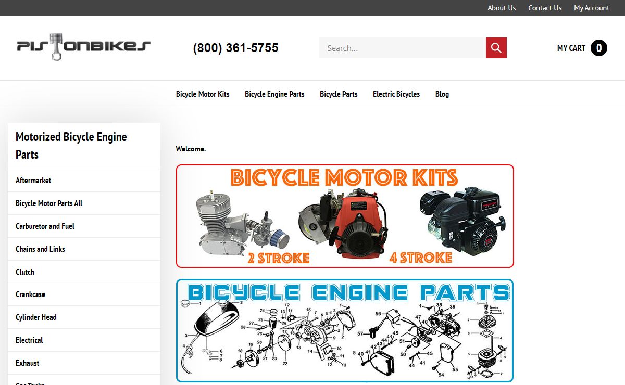Visit the Blog page

[x=442, y=94]
